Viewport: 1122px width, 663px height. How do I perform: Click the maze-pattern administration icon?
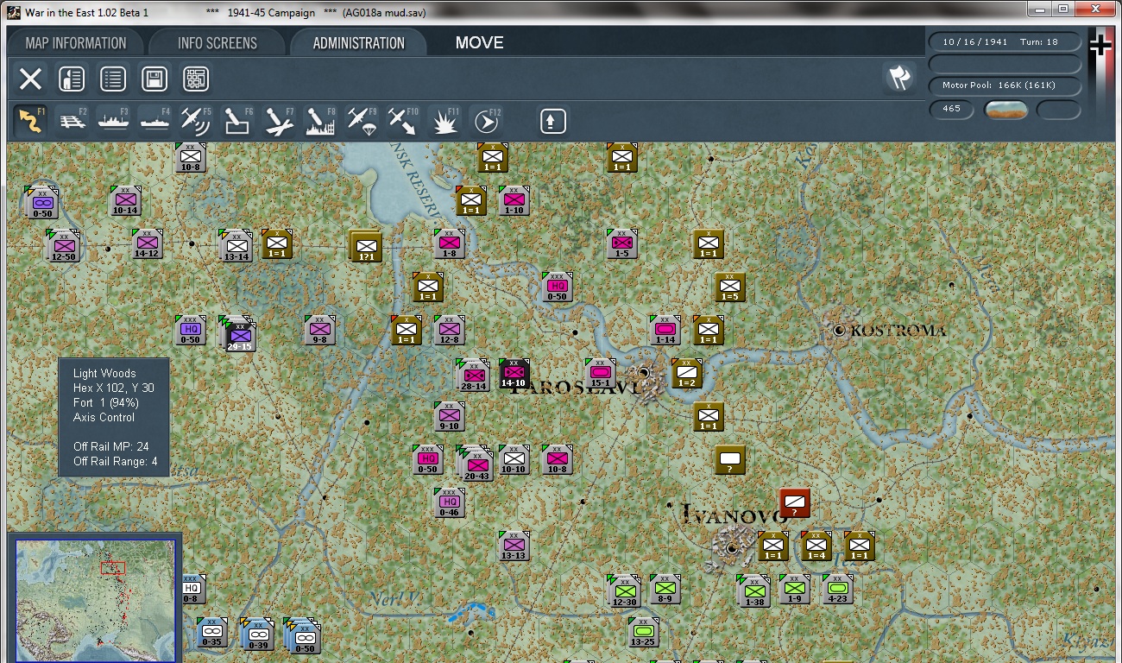tap(196, 79)
